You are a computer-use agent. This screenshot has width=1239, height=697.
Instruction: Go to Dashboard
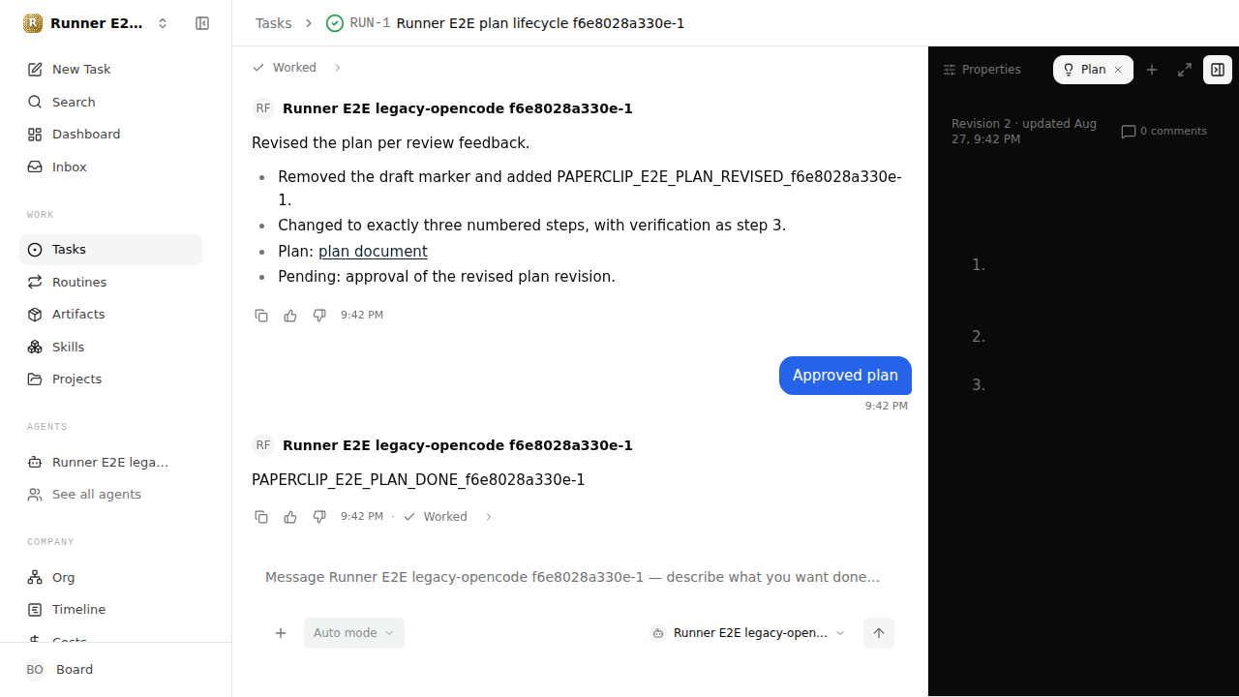[110, 135]
